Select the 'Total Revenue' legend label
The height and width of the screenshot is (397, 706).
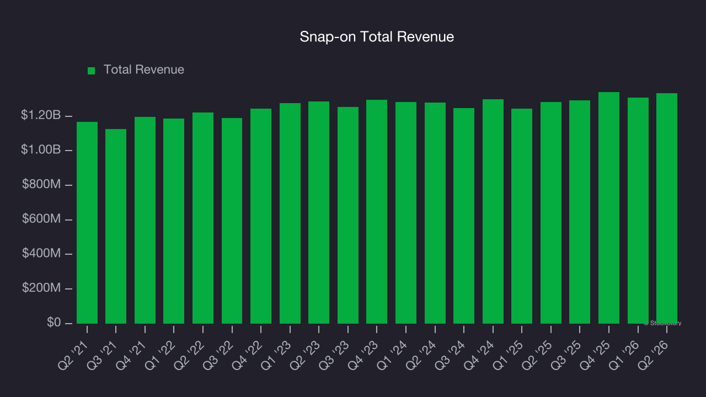(x=144, y=70)
